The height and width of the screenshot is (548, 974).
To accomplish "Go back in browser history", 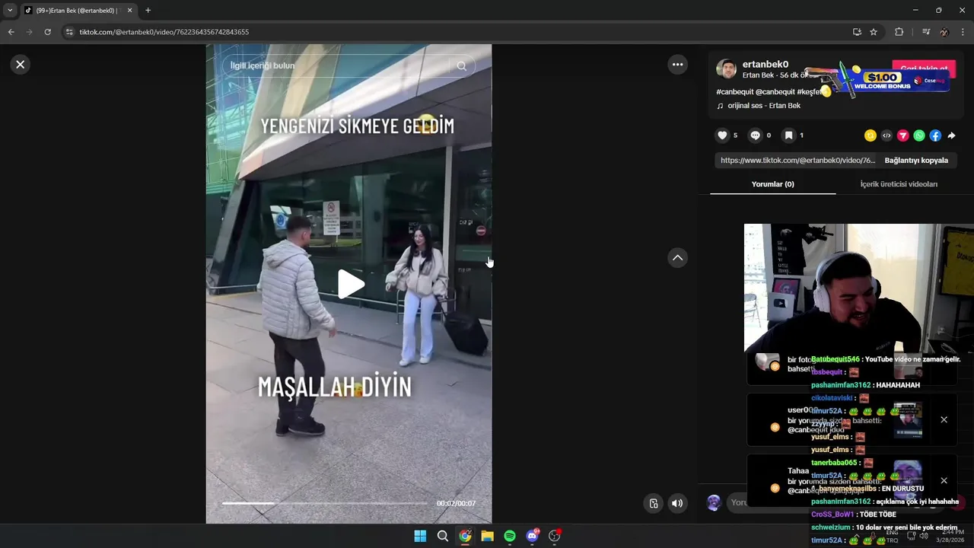I will coord(11,32).
